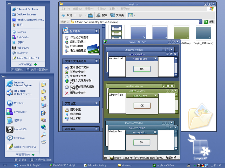Image resolution: width=225 pixels, height=168 pixels.
Task: Open the 编辑(E) menu
Action: click(77, 9)
